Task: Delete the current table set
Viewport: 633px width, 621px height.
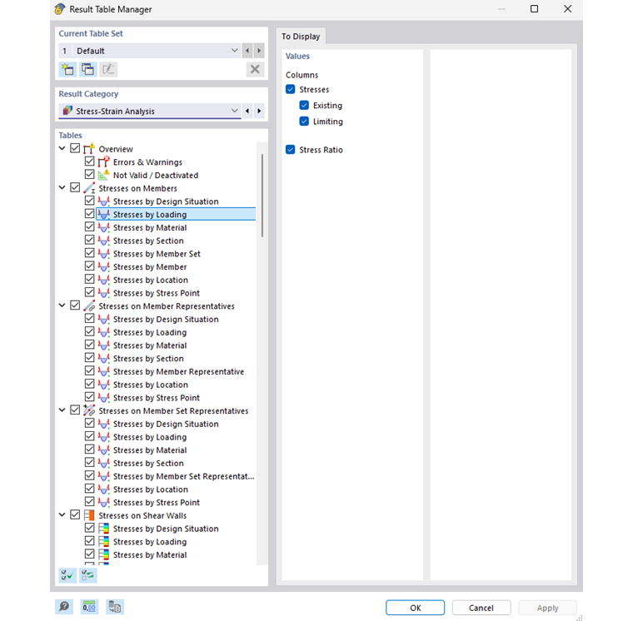Action: 255,69
